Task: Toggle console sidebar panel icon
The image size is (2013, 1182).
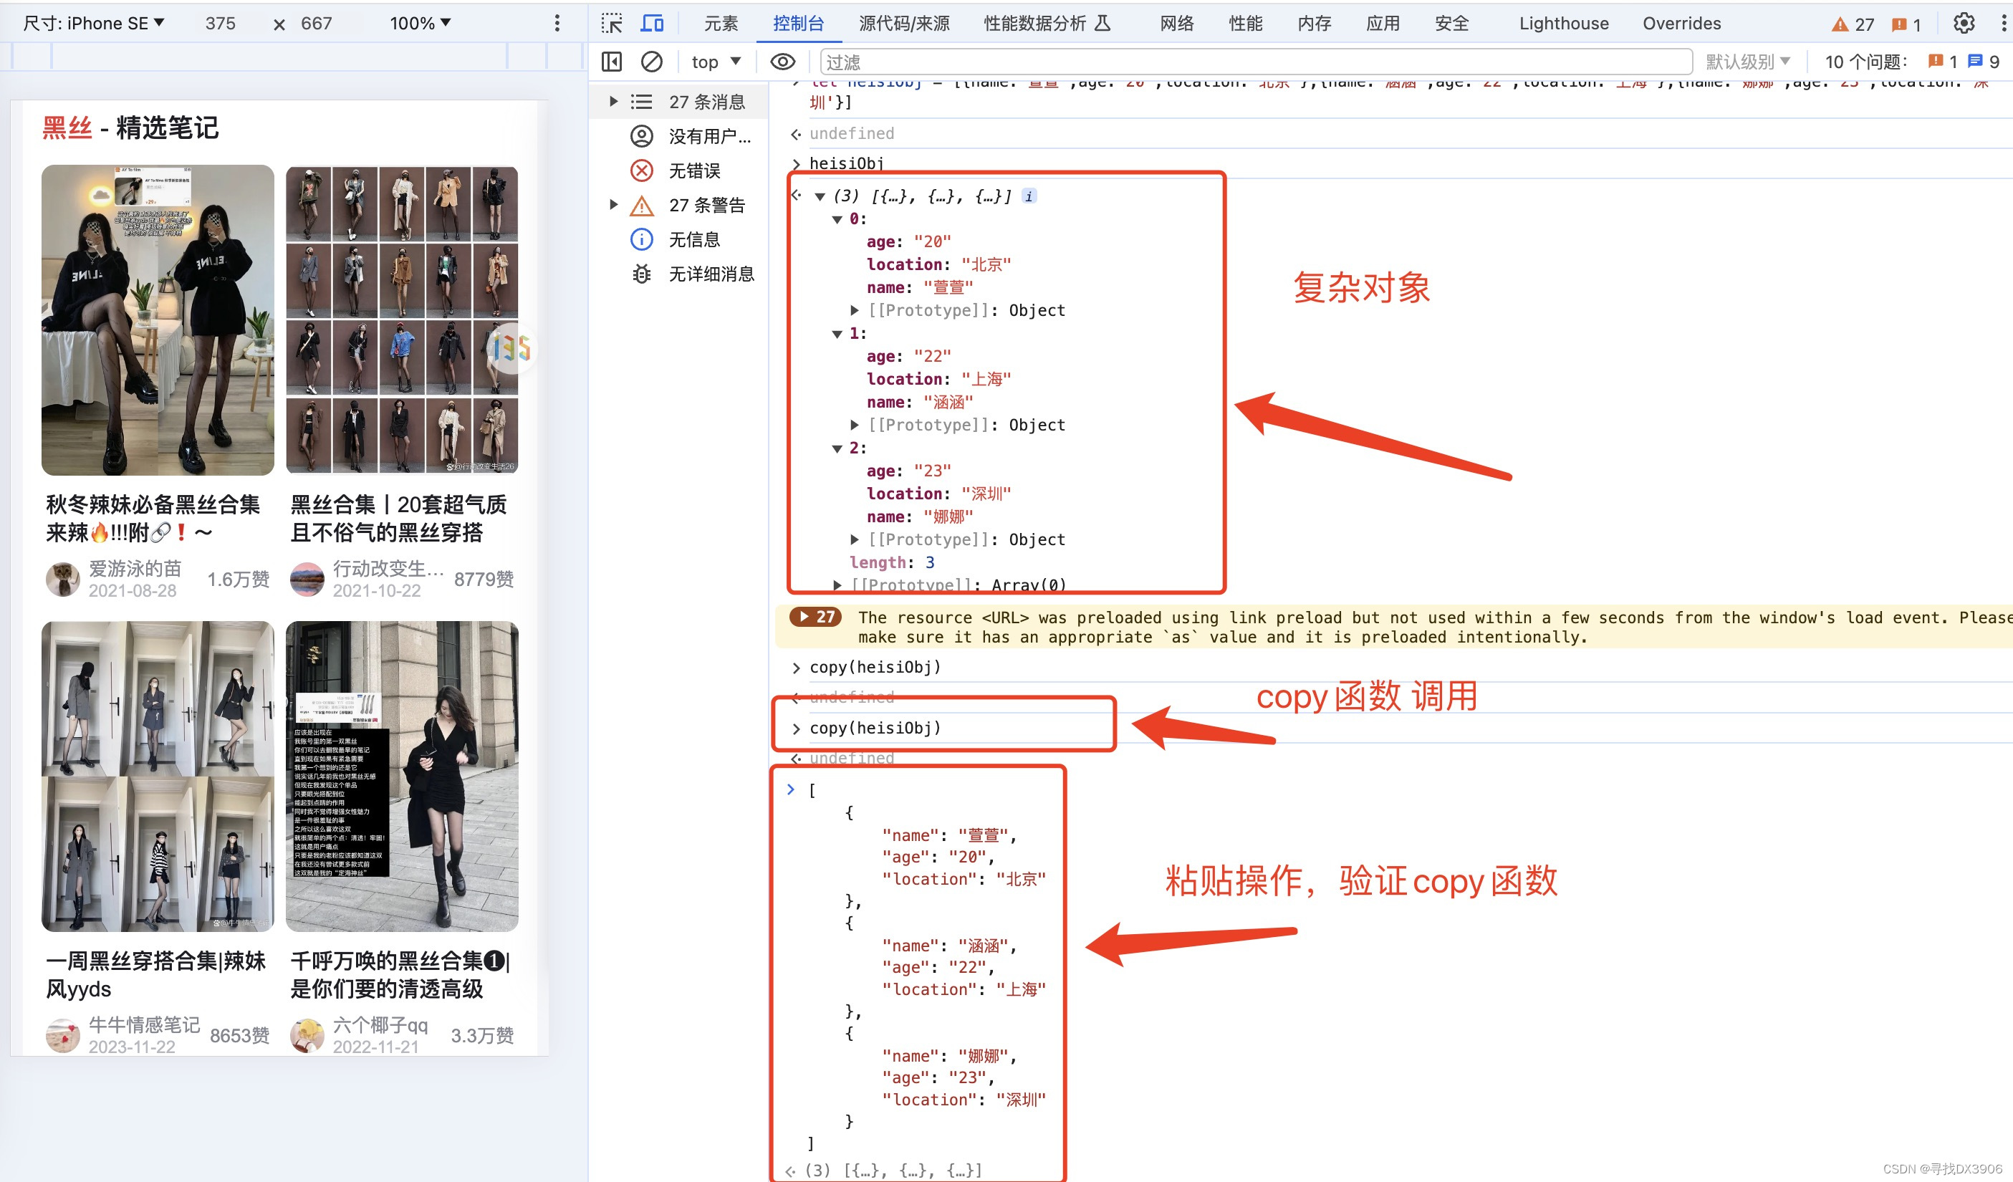Action: (x=612, y=62)
